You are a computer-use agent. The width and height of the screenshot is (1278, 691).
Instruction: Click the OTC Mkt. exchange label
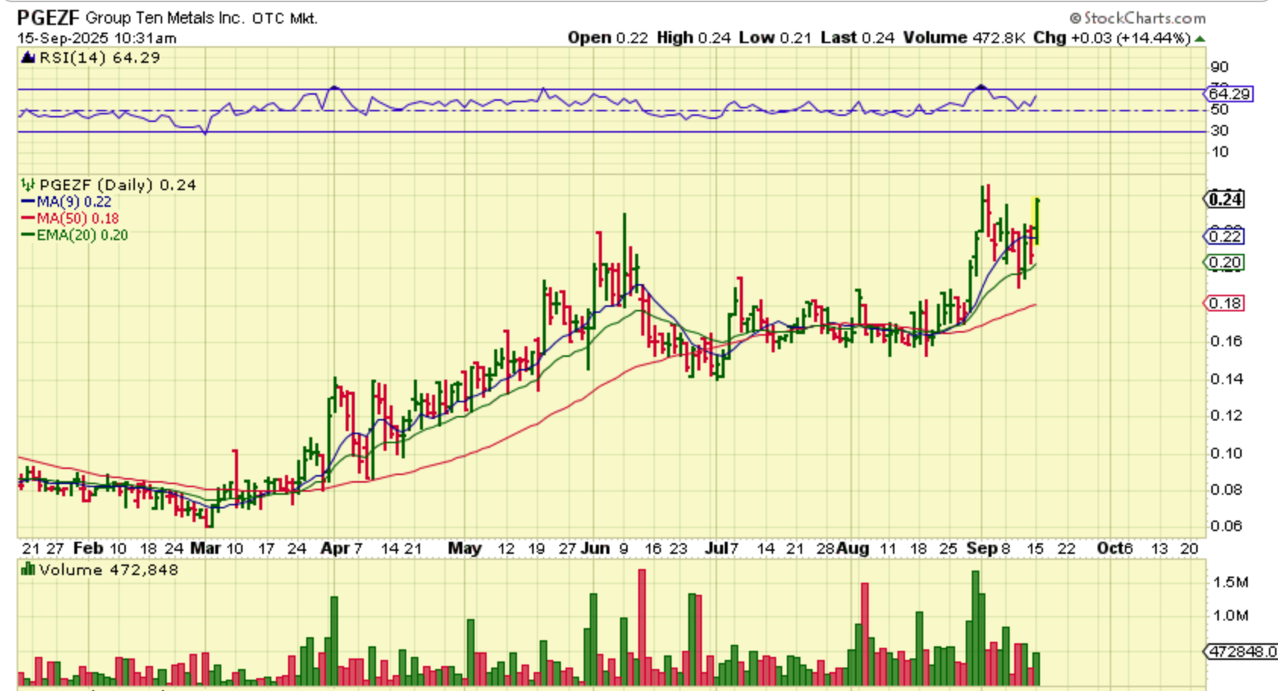285,18
